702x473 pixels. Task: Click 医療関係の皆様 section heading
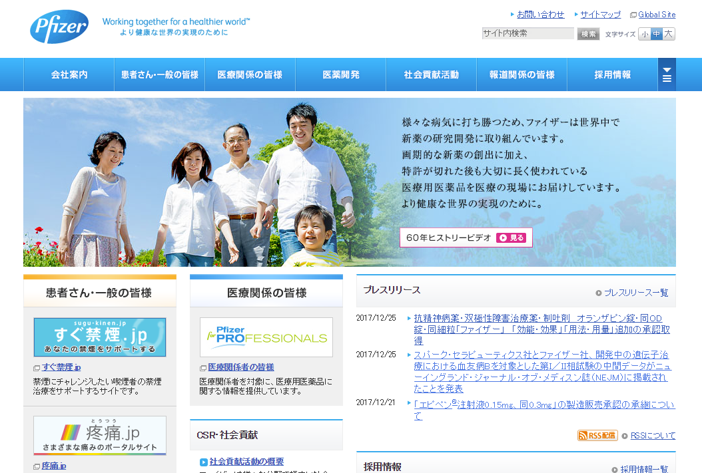click(267, 293)
